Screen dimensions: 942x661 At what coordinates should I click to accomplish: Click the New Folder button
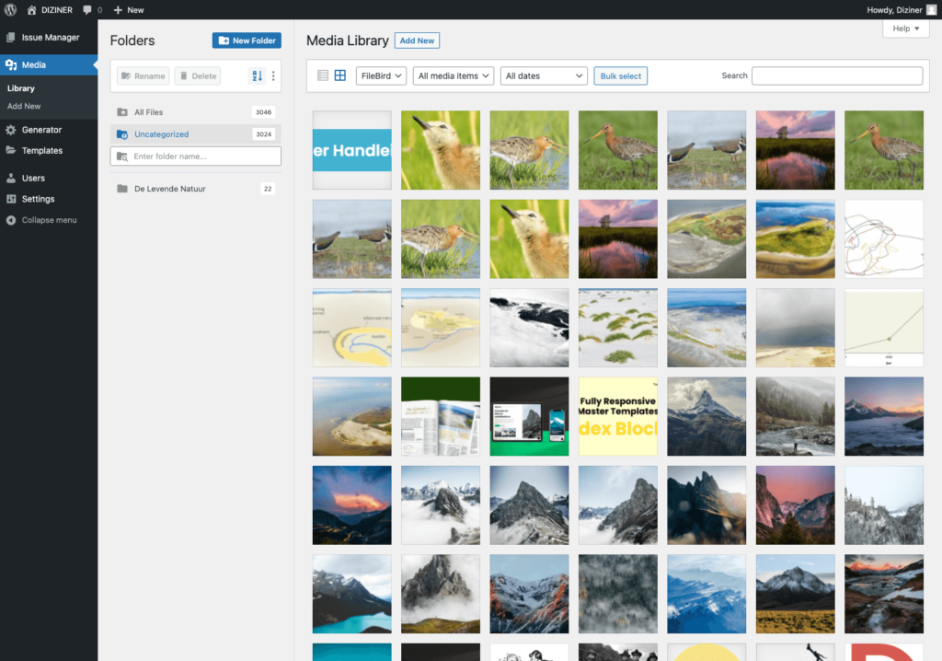(247, 41)
